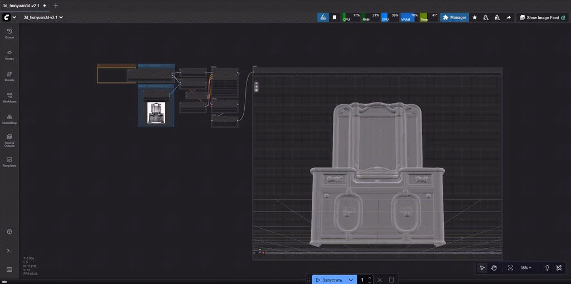Image resolution: width=571 pixels, height=284 pixels.
Task: Open the Workflows sidebar panel
Action: [9, 97]
